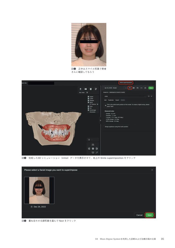The height and width of the screenshot is (248, 175).
Task: Toggle the CR checkbox
Action: tap(88, 108)
